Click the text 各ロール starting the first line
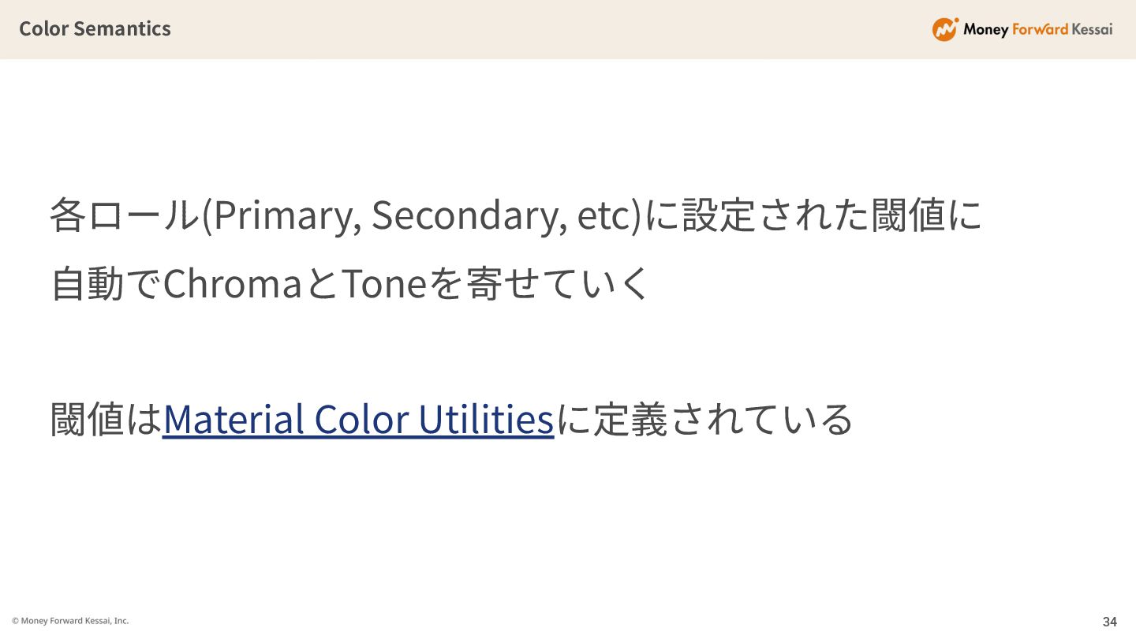Viewport: 1136px width, 639px height. click(125, 215)
